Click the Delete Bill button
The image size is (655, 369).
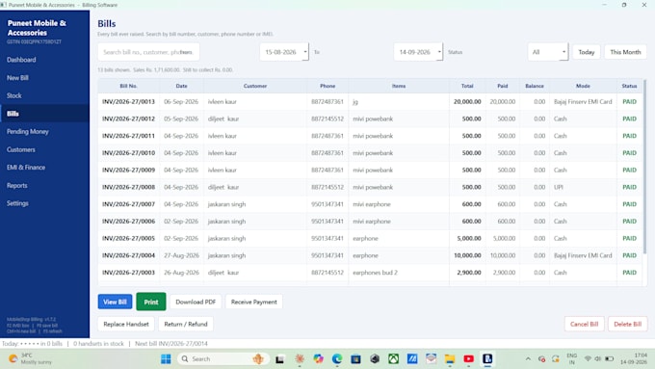(627, 324)
